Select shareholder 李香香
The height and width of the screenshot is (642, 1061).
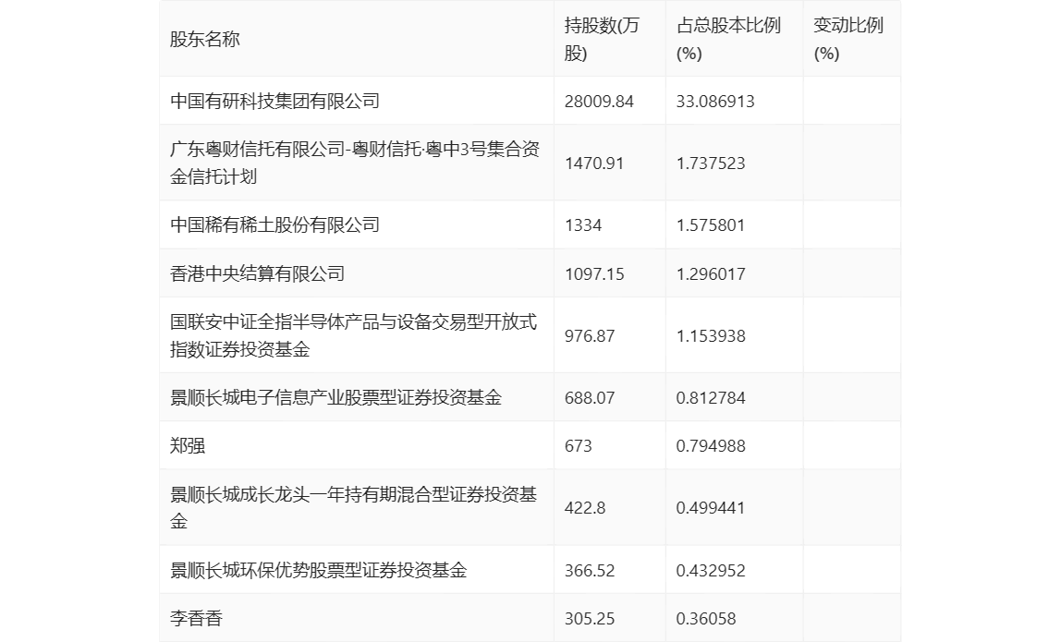click(196, 618)
